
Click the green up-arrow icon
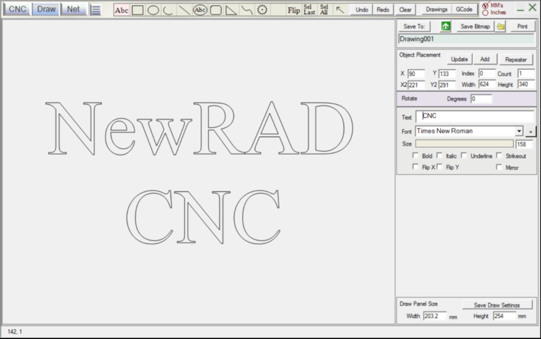(445, 27)
